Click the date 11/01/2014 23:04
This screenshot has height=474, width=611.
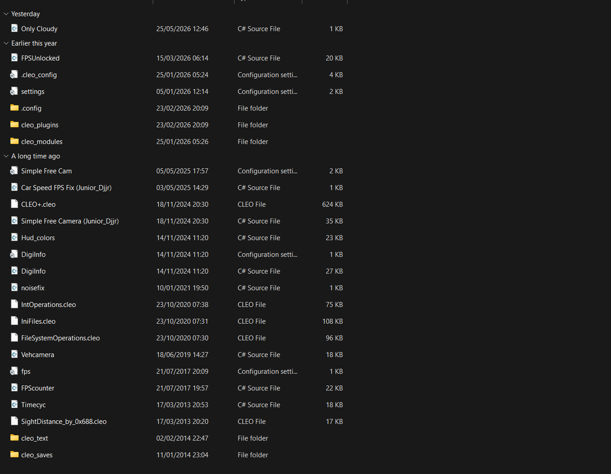click(182, 455)
